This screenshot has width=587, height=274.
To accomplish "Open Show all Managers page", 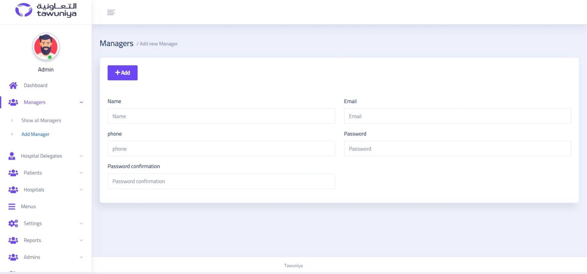I will click(41, 120).
